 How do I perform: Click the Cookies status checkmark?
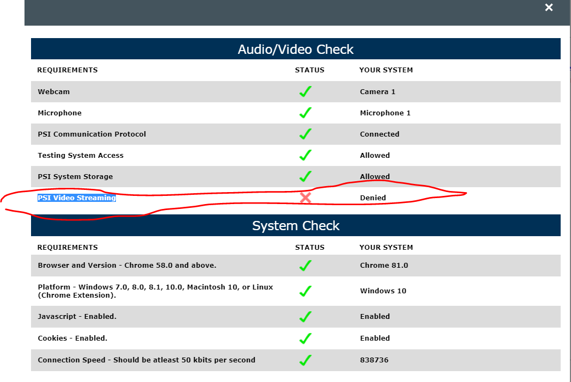(305, 338)
